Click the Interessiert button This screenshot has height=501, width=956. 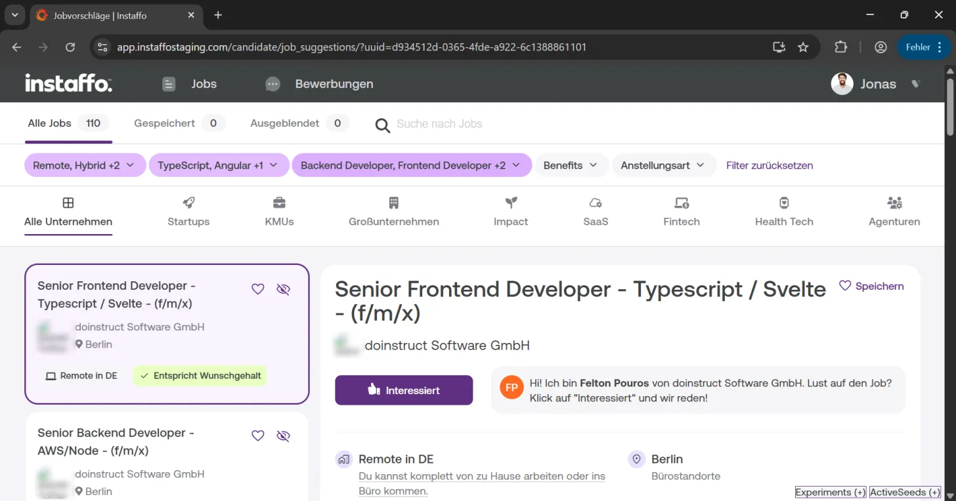click(404, 390)
